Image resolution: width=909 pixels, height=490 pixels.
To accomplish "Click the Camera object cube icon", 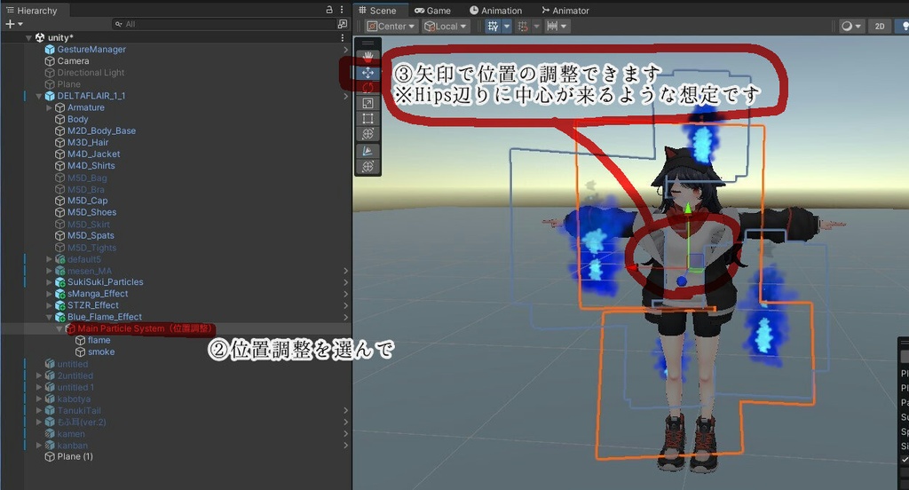I will click(50, 61).
